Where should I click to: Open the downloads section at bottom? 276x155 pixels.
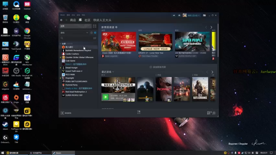coord(139,112)
